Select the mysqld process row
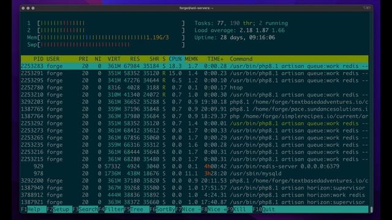 coord(195,174)
